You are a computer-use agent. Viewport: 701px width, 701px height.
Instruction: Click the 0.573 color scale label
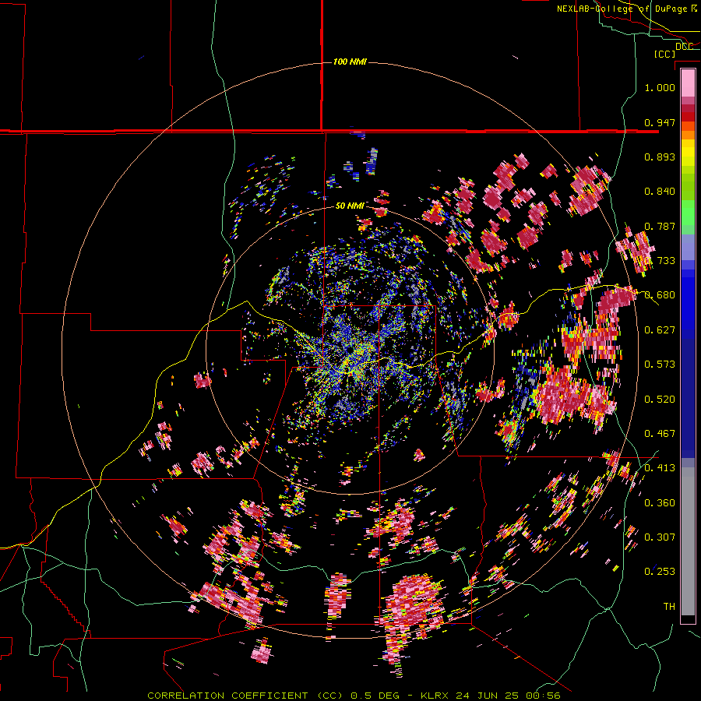point(660,365)
